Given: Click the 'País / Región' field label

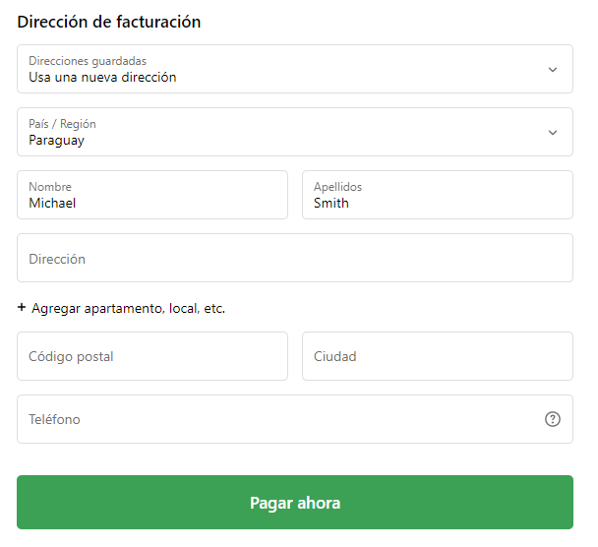Looking at the screenshot, I should click(62, 124).
